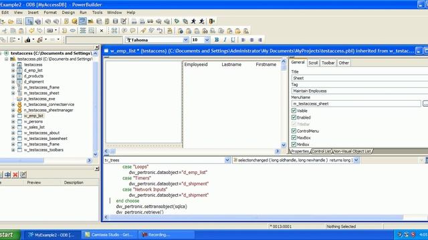Expand the m_testaccess_frame tree node
The width and height of the screenshot is (428, 240).
[x=13, y=87]
